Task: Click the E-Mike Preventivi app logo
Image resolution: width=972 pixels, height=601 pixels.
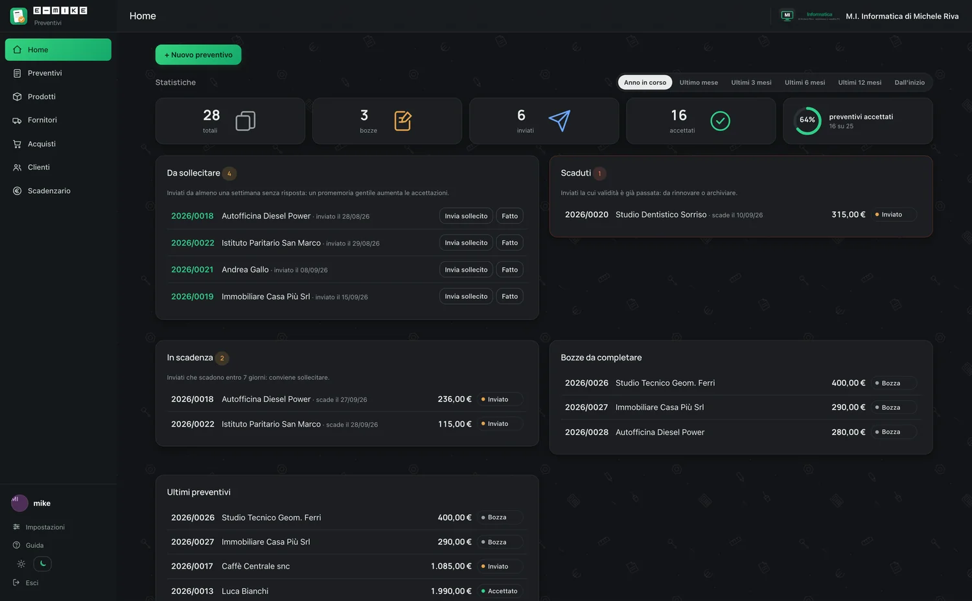Action: pyautogui.click(x=19, y=16)
